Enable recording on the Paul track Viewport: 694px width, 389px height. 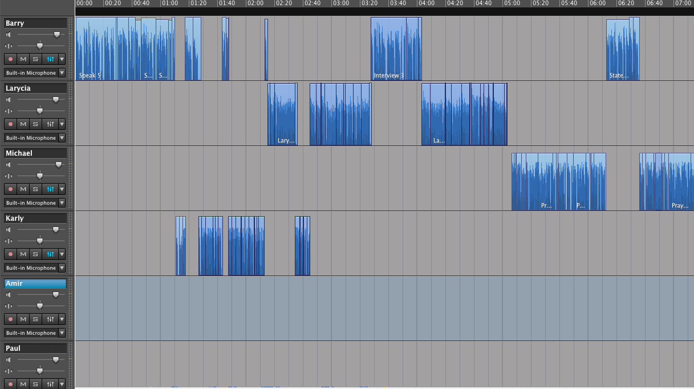(x=10, y=384)
